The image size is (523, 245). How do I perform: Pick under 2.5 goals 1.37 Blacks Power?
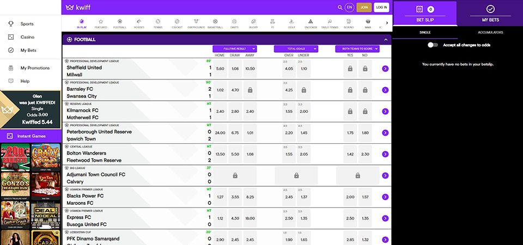coord(304,197)
